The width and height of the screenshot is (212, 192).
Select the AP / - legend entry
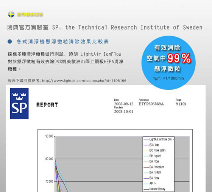click(150, 184)
